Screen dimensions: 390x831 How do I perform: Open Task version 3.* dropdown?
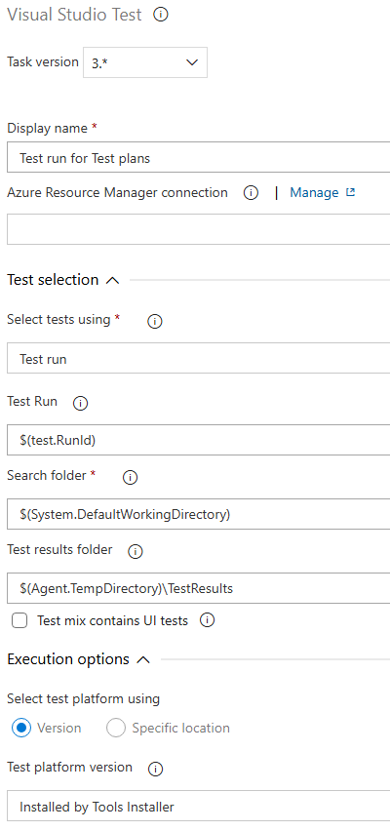point(145,62)
